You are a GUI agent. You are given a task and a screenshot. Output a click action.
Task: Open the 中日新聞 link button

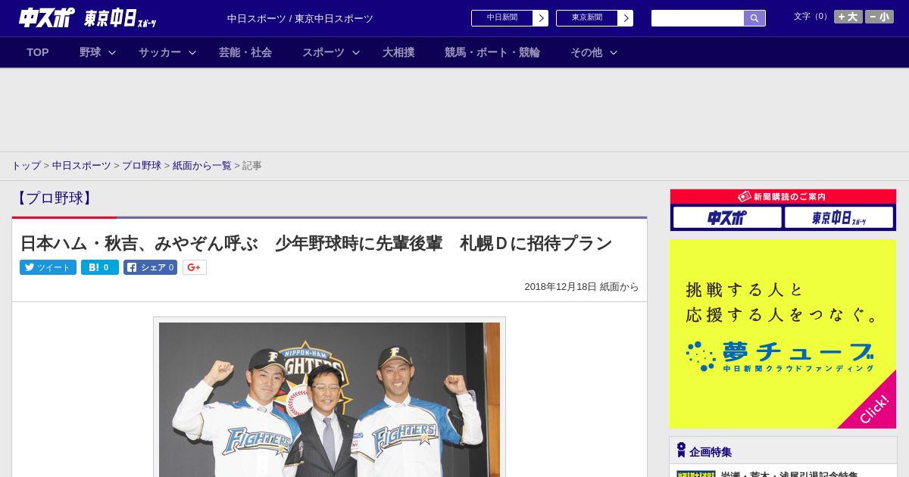[x=502, y=18]
